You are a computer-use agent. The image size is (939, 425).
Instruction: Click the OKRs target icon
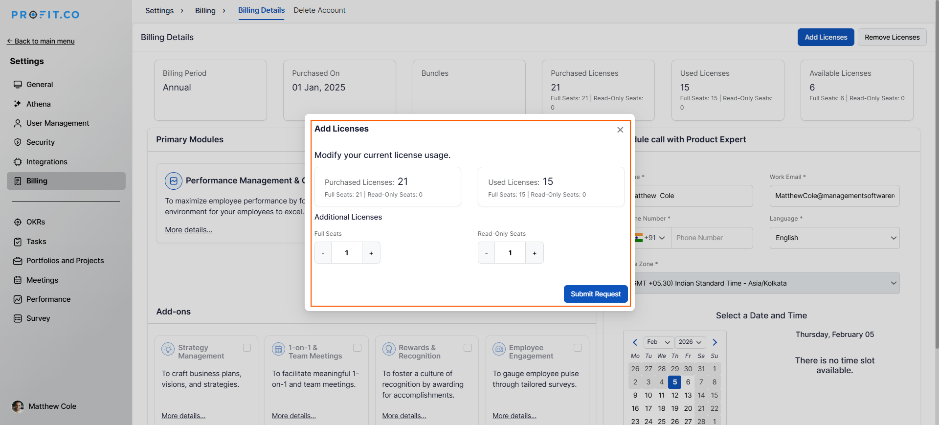pyautogui.click(x=18, y=222)
